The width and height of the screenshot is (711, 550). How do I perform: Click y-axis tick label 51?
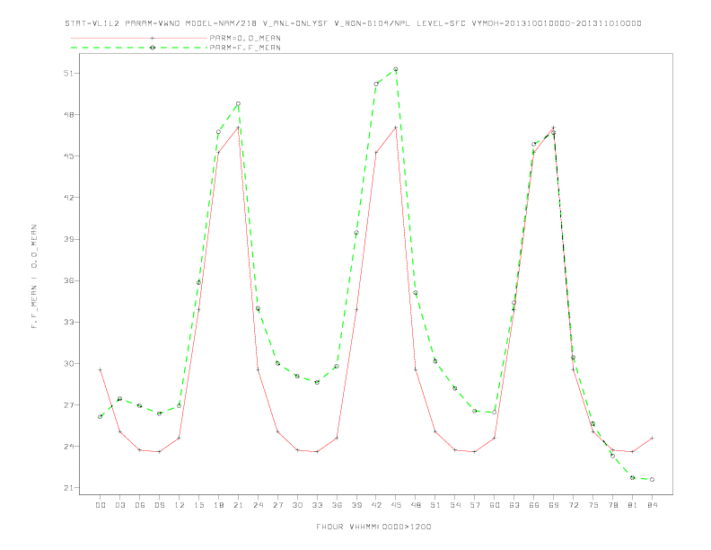(x=68, y=73)
